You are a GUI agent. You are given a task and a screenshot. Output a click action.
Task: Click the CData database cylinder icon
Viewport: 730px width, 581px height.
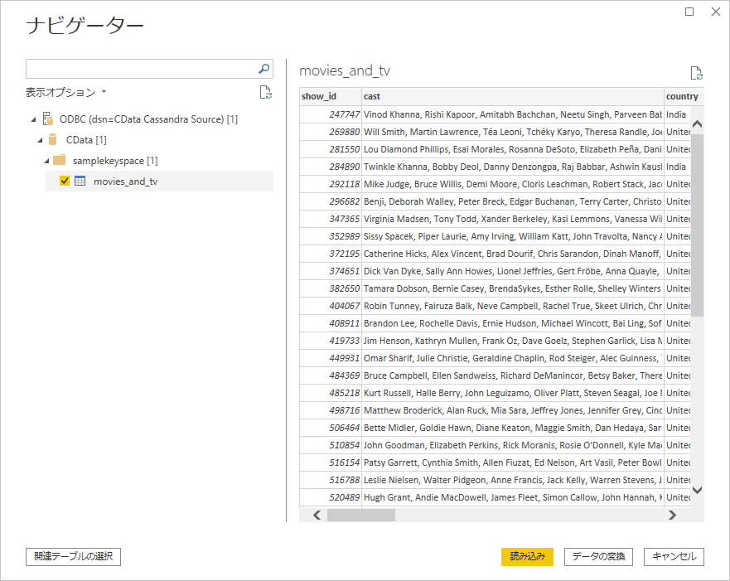pos(52,139)
